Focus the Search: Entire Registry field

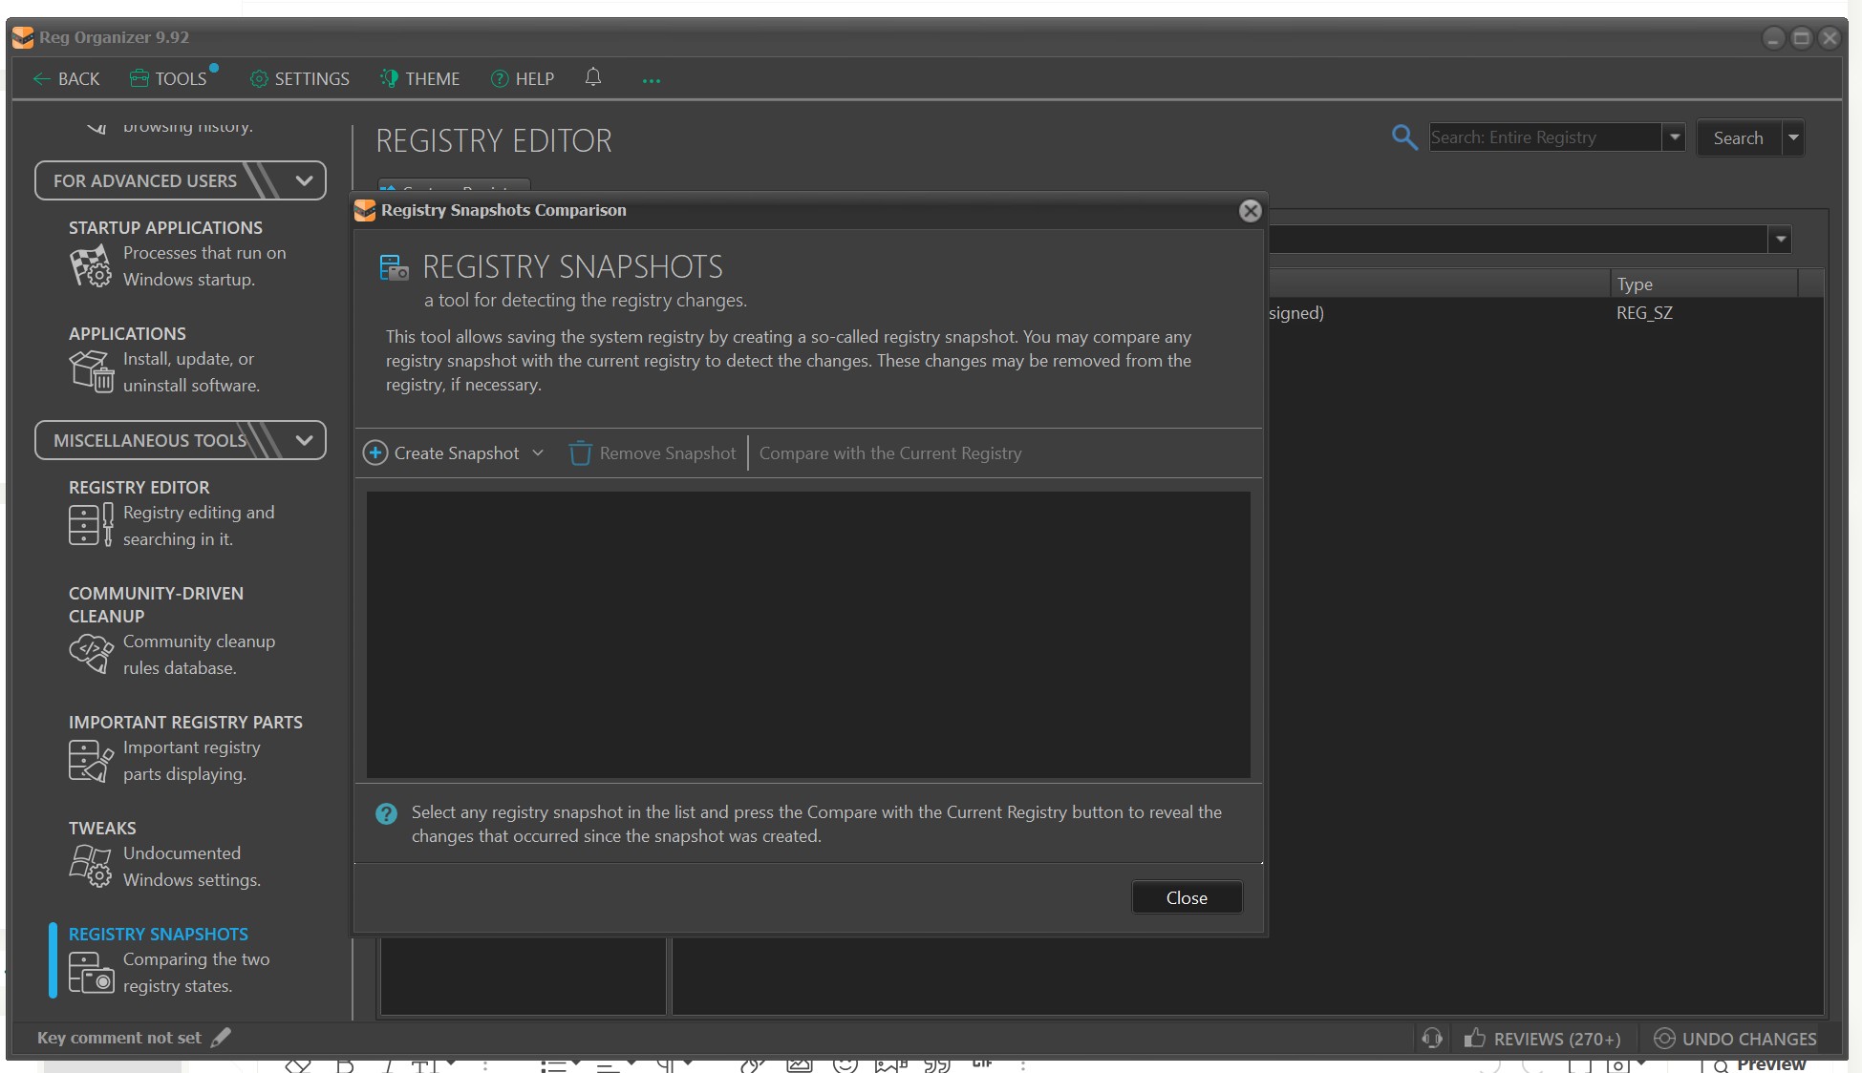[x=1545, y=137]
